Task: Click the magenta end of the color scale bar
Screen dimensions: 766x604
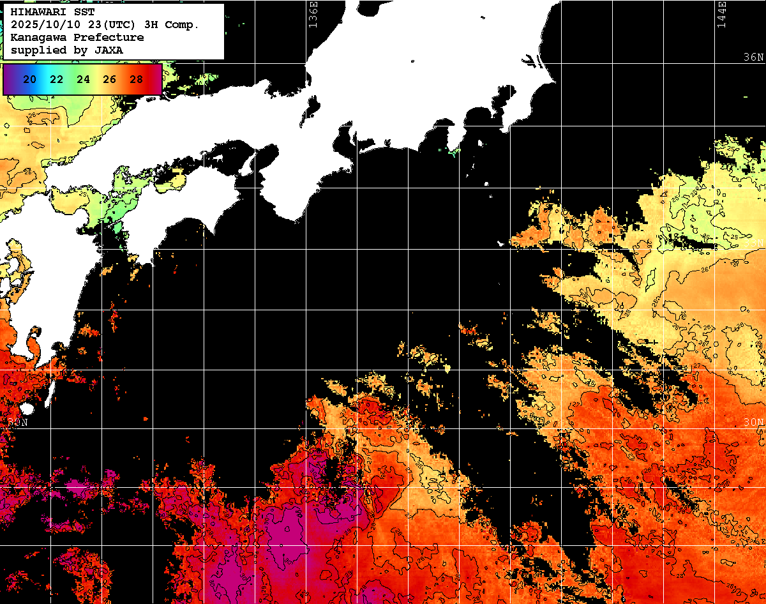Action: [155, 80]
